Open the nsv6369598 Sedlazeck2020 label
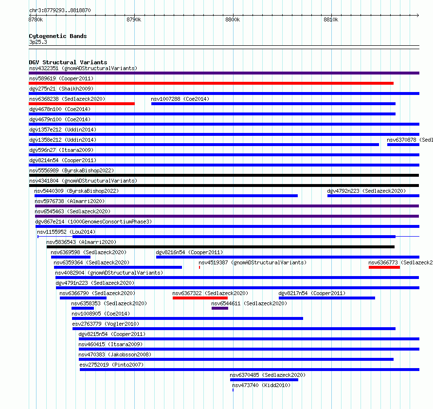This screenshot has width=433, height=409. click(89, 252)
